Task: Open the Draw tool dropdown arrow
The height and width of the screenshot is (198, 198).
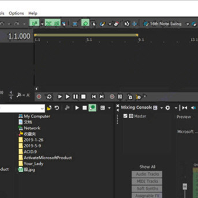Action: pos(42,24)
